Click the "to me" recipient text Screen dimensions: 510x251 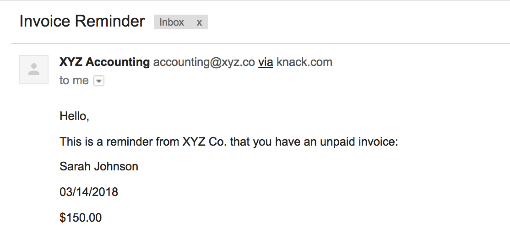74,81
